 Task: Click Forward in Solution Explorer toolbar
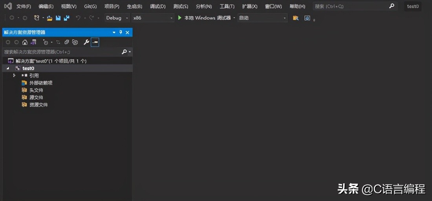click(16, 42)
